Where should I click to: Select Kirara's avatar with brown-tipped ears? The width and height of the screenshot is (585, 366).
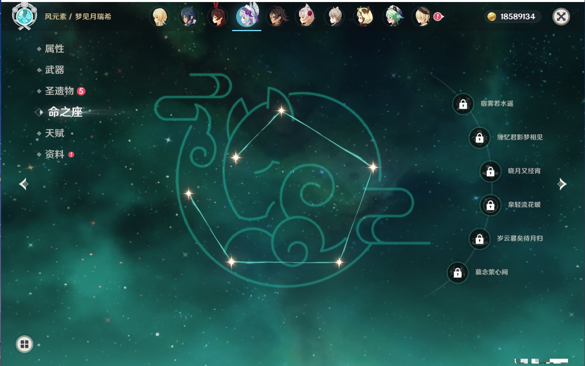coord(364,17)
